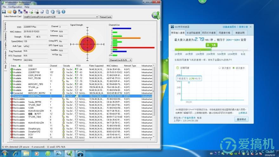Click the Reload Cards button

[x=106, y=17]
